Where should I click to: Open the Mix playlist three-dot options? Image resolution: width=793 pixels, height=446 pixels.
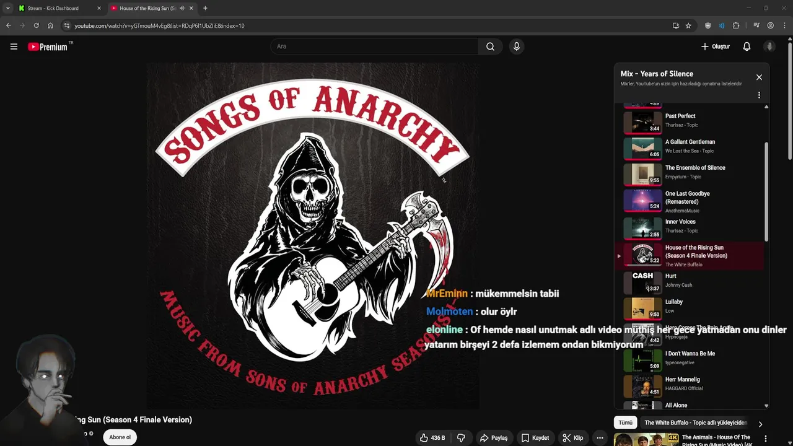click(759, 95)
